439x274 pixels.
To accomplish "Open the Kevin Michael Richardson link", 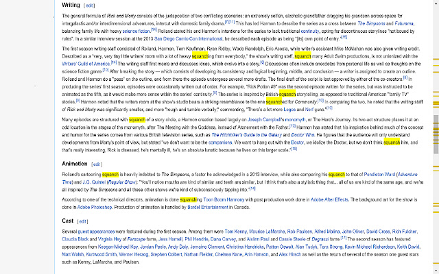I will (370, 247).
